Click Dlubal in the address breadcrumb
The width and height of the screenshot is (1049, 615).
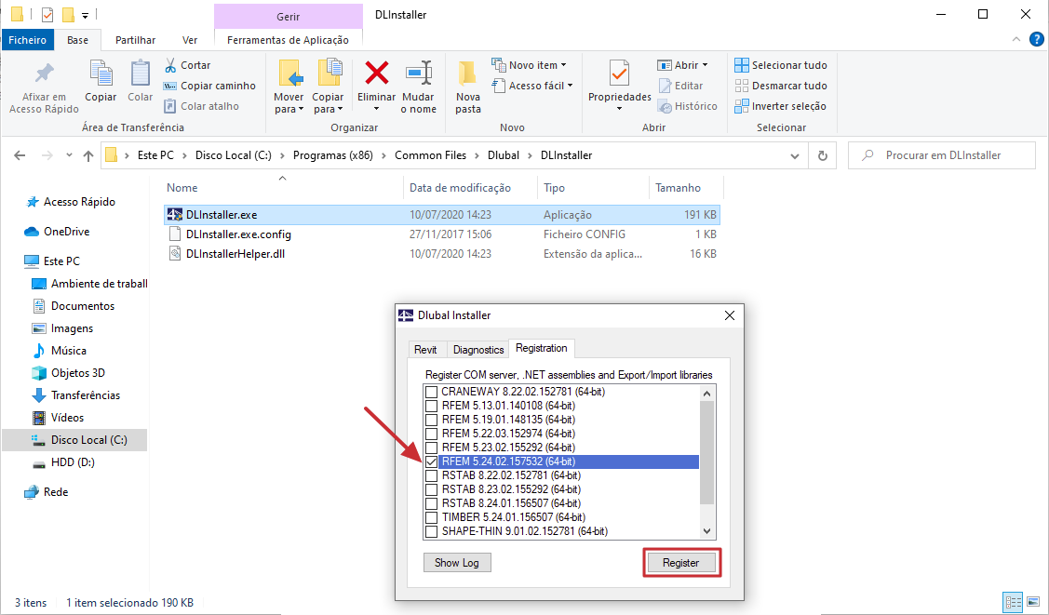503,155
